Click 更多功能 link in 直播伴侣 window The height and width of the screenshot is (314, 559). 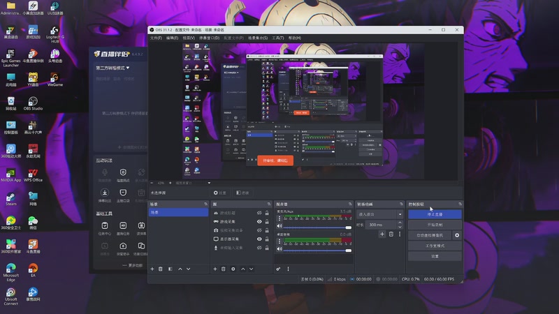133,266
